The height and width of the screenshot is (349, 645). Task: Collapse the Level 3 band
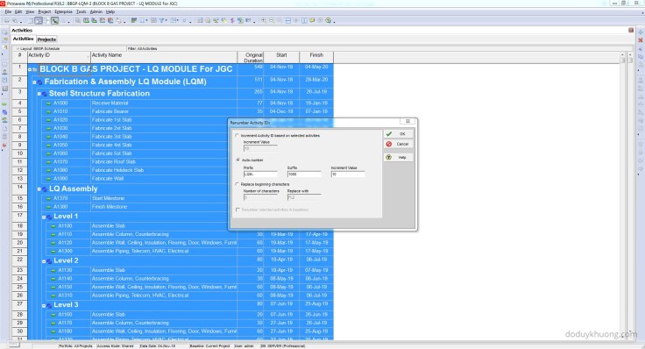(44, 305)
